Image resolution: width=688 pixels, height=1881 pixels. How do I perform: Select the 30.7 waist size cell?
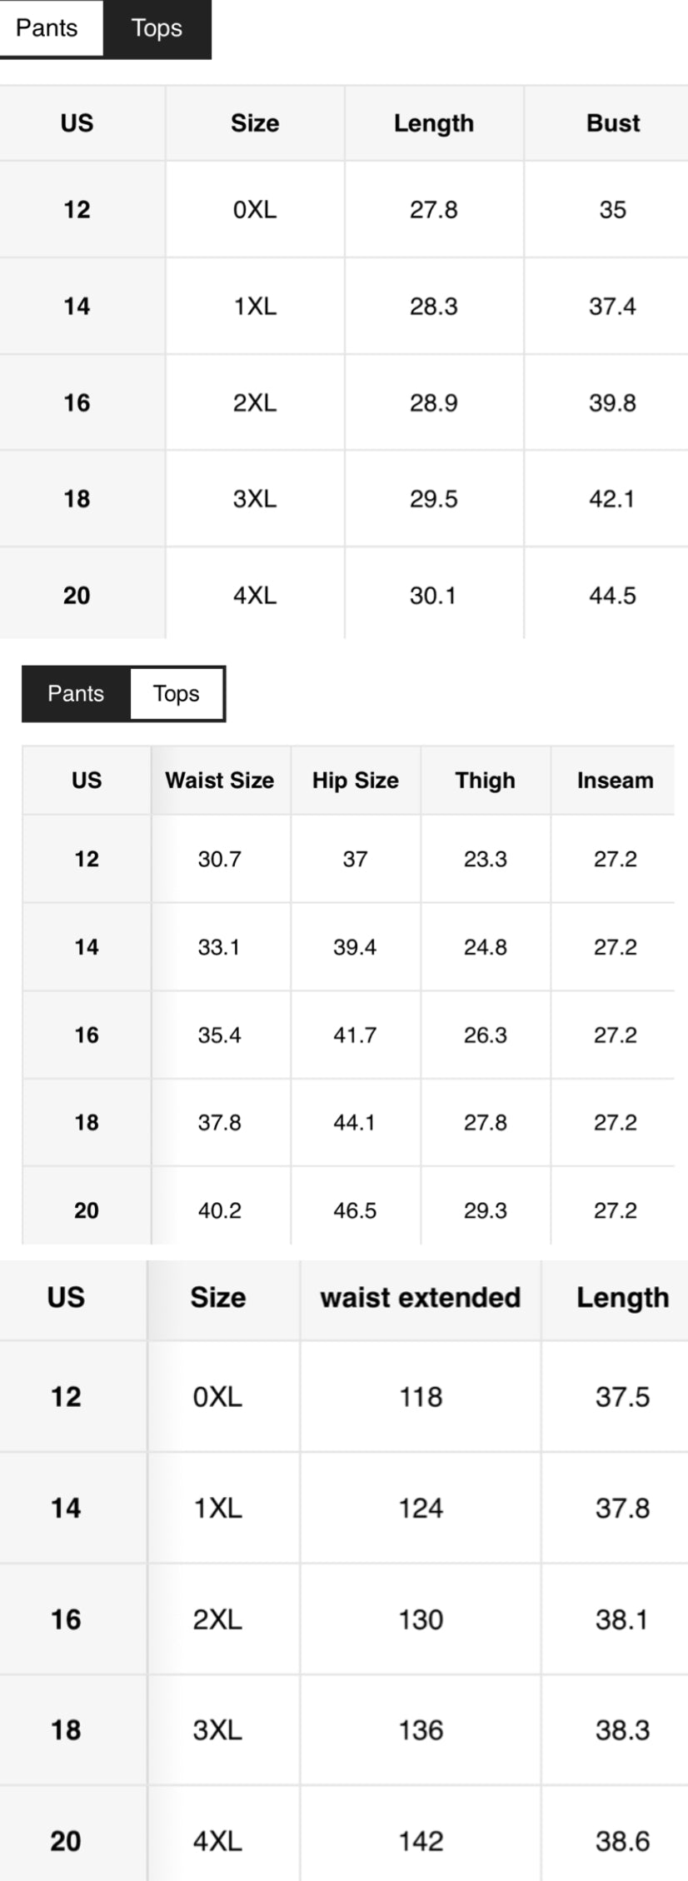pos(220,859)
